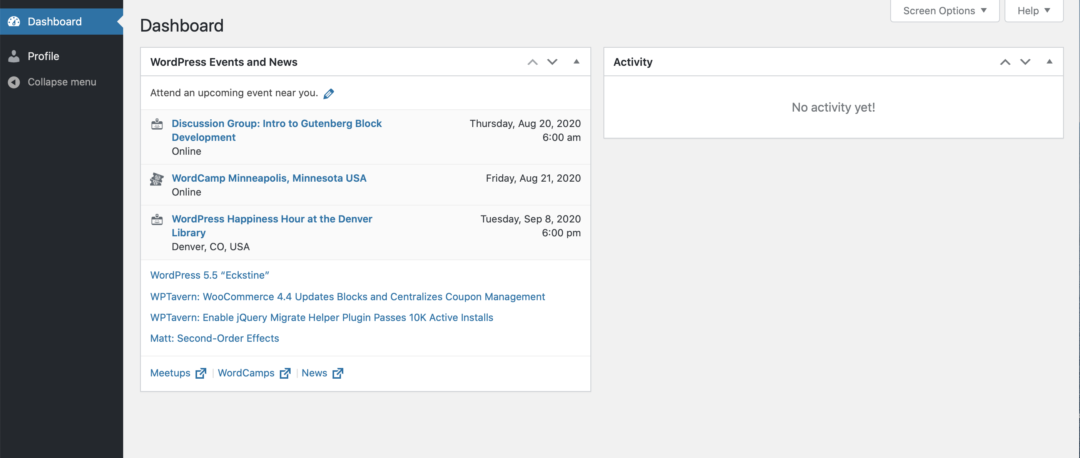Open Discussion Group: Intro to Gutenberg Block Development
Image resolution: width=1080 pixels, height=458 pixels.
[x=276, y=130]
